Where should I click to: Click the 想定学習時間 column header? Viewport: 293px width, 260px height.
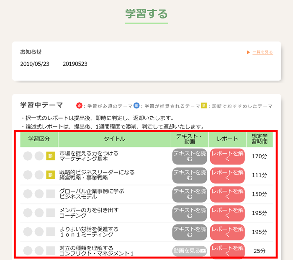click(x=260, y=139)
